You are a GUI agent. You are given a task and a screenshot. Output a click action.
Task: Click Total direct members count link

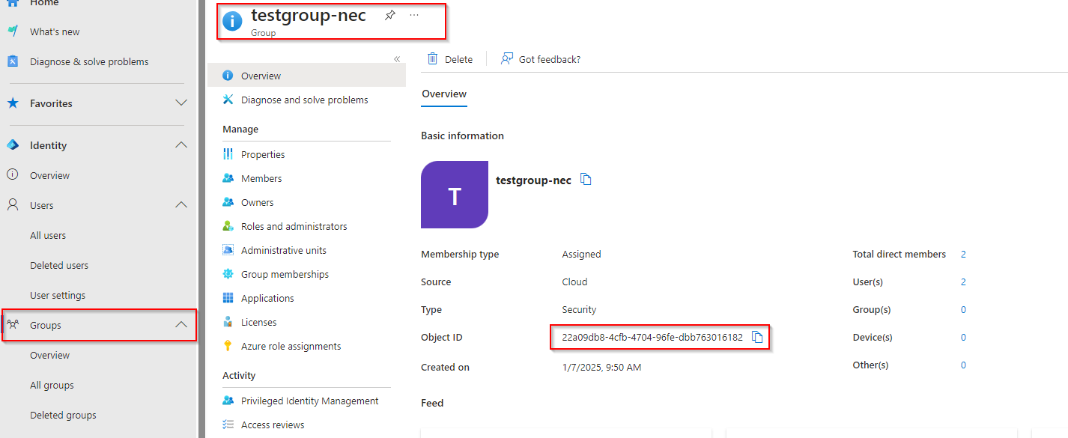click(963, 255)
